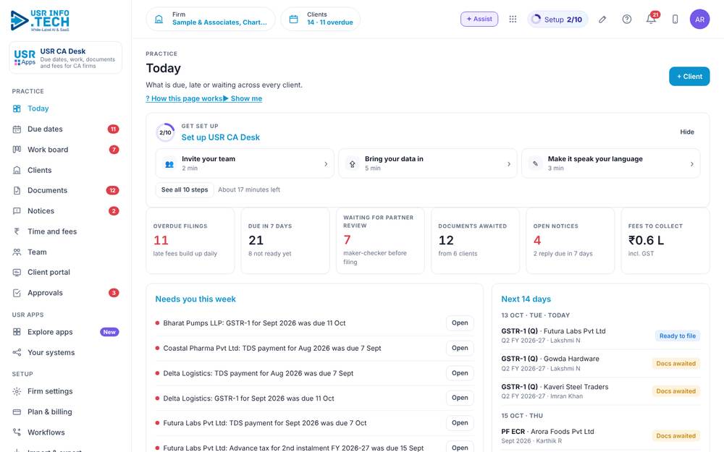Click the Invite your team people icon
This screenshot has width=724, height=452.
tap(169, 163)
